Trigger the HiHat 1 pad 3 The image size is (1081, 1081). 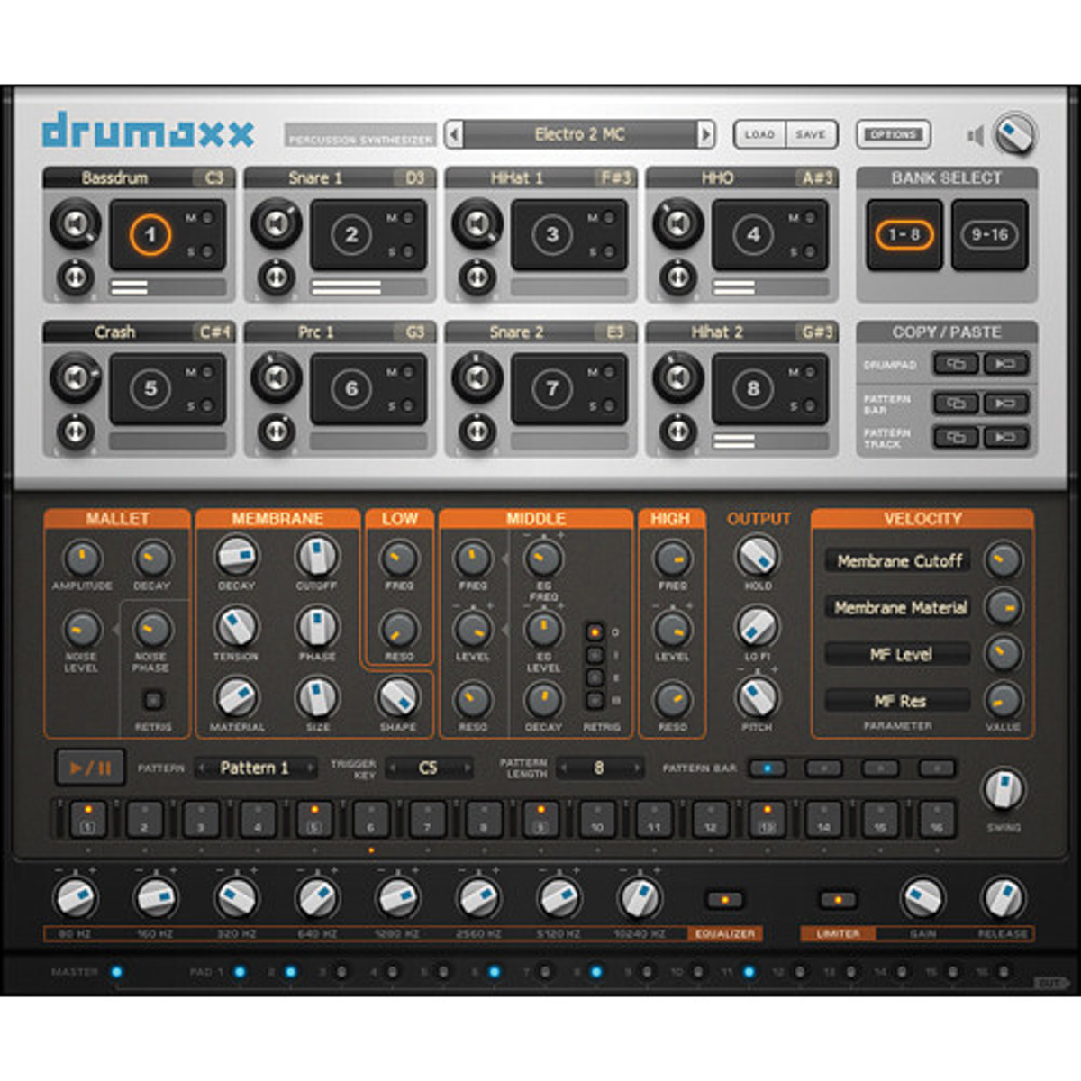click(x=552, y=235)
